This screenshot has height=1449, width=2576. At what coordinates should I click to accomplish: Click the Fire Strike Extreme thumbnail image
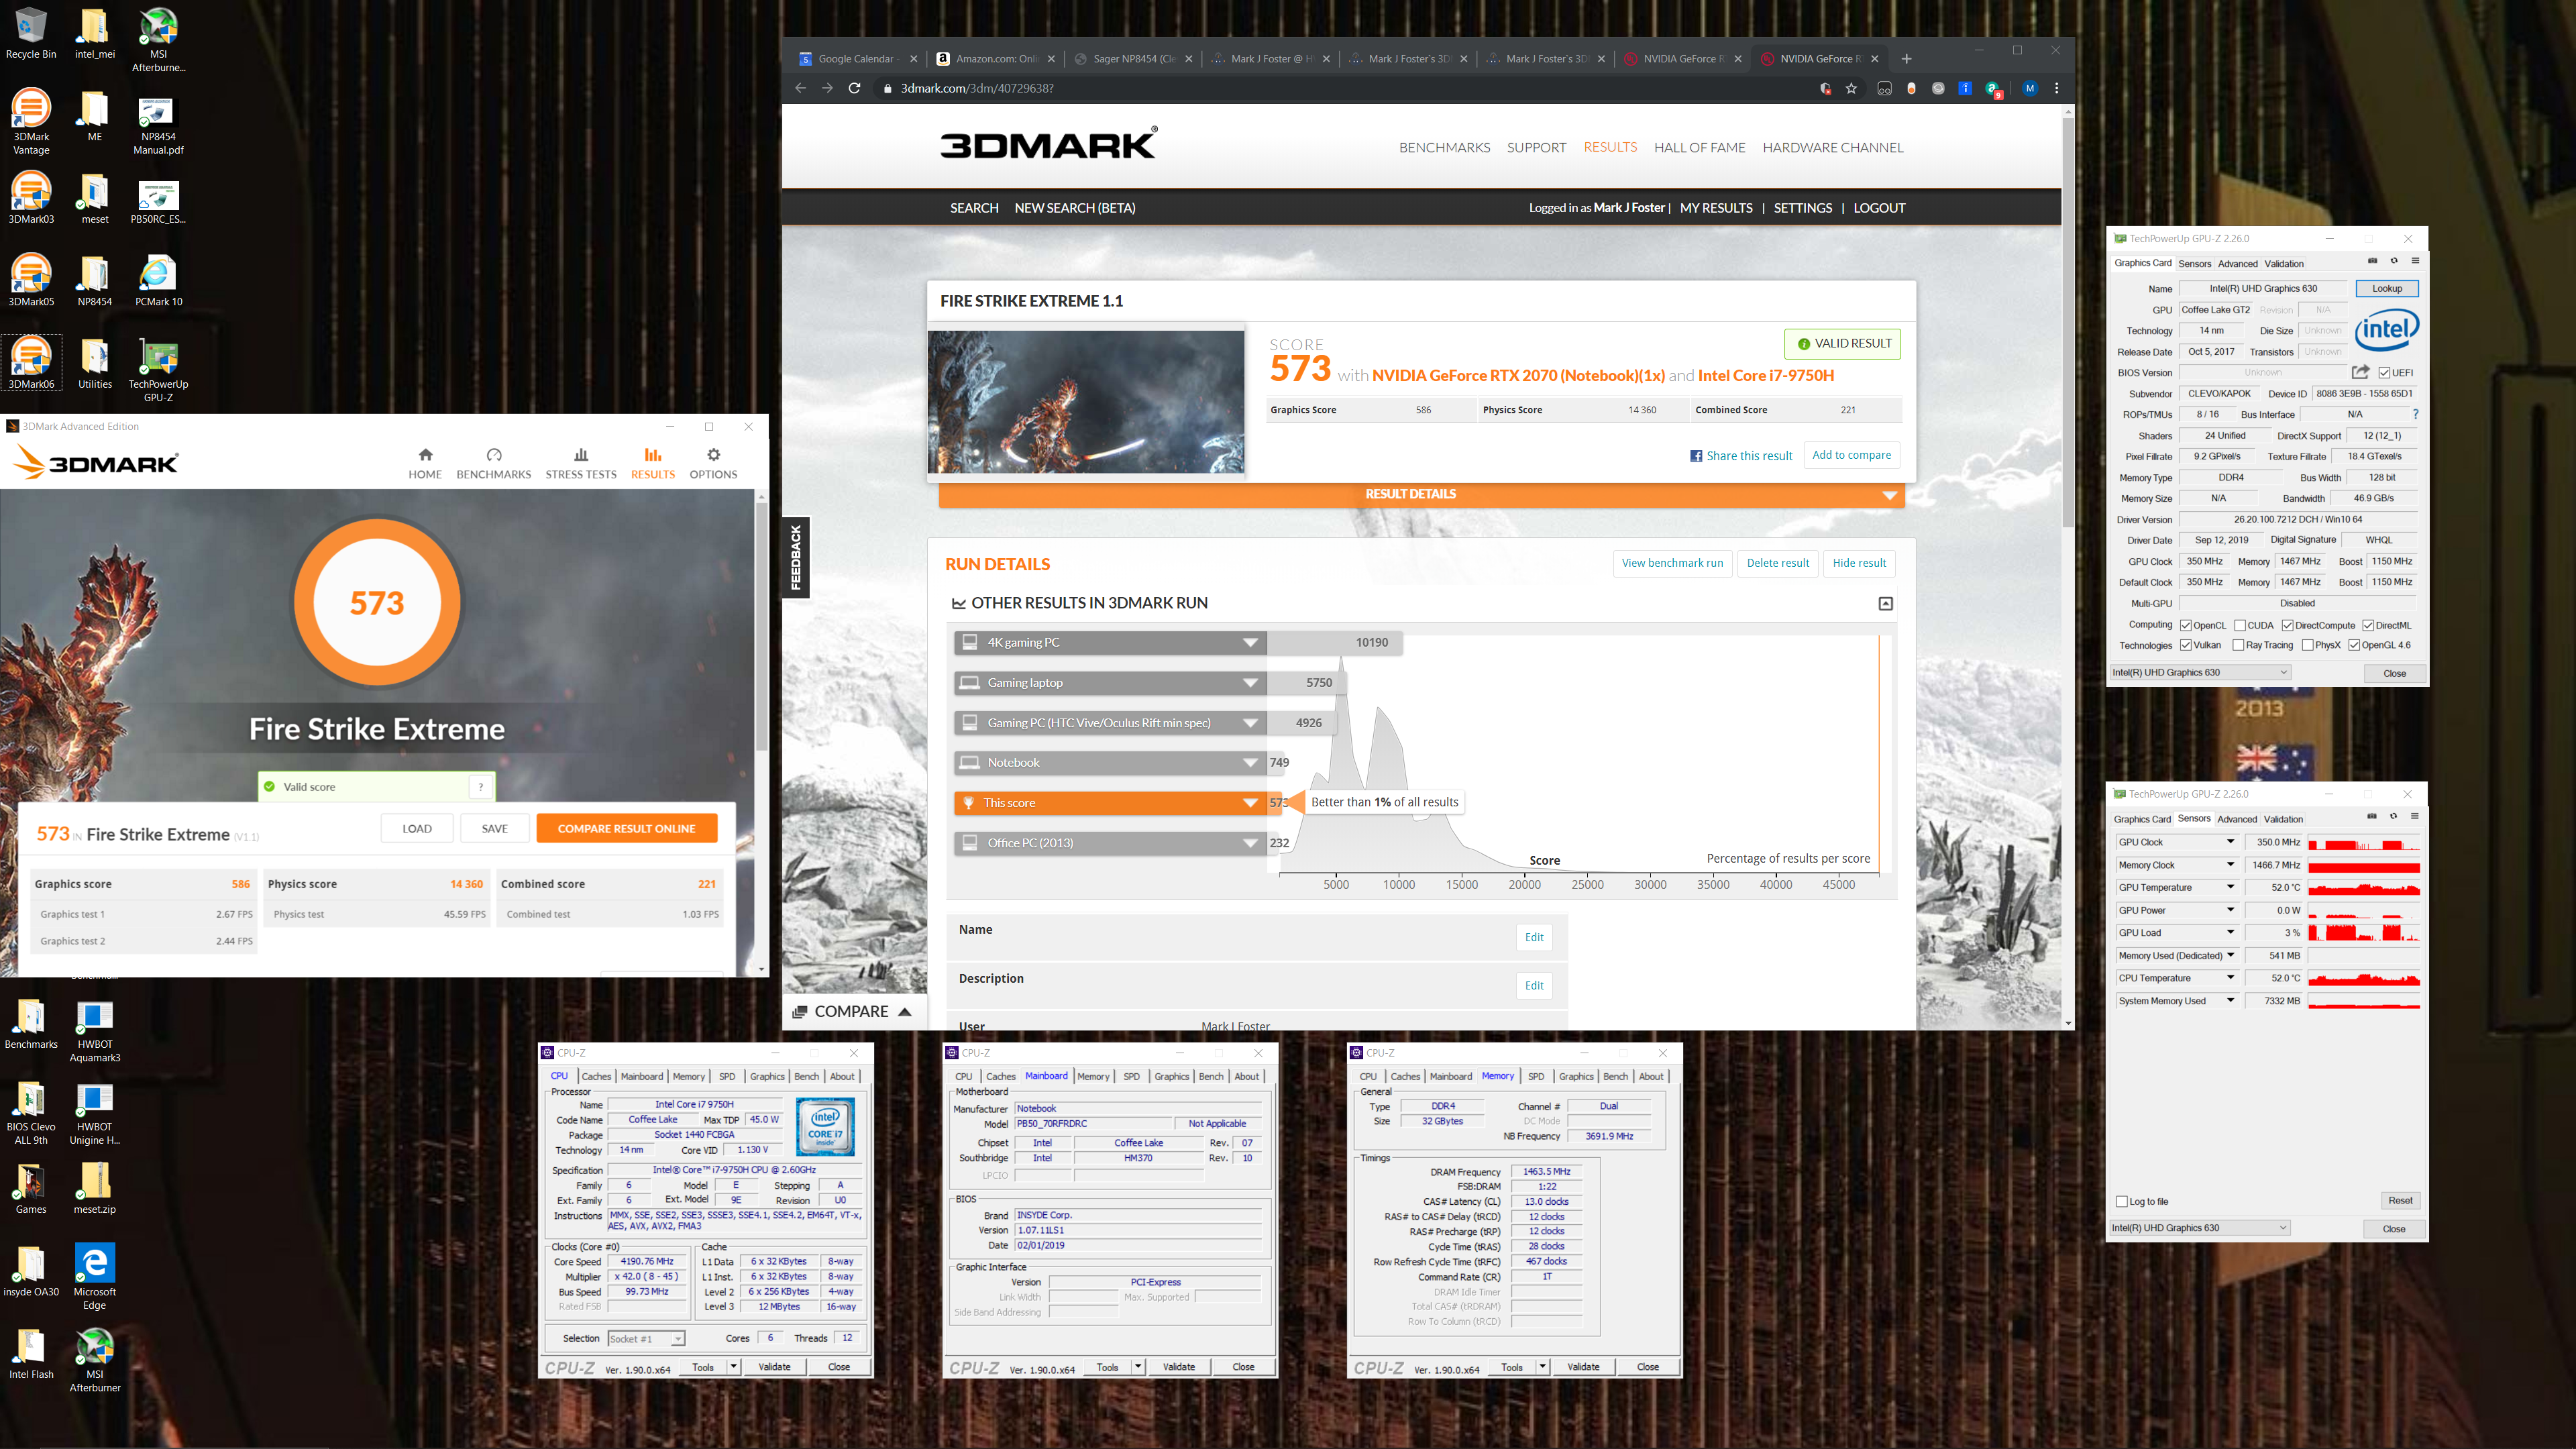click(1086, 401)
